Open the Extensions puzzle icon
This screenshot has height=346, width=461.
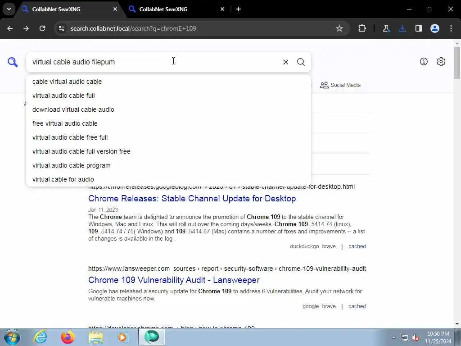pyautogui.click(x=362, y=28)
